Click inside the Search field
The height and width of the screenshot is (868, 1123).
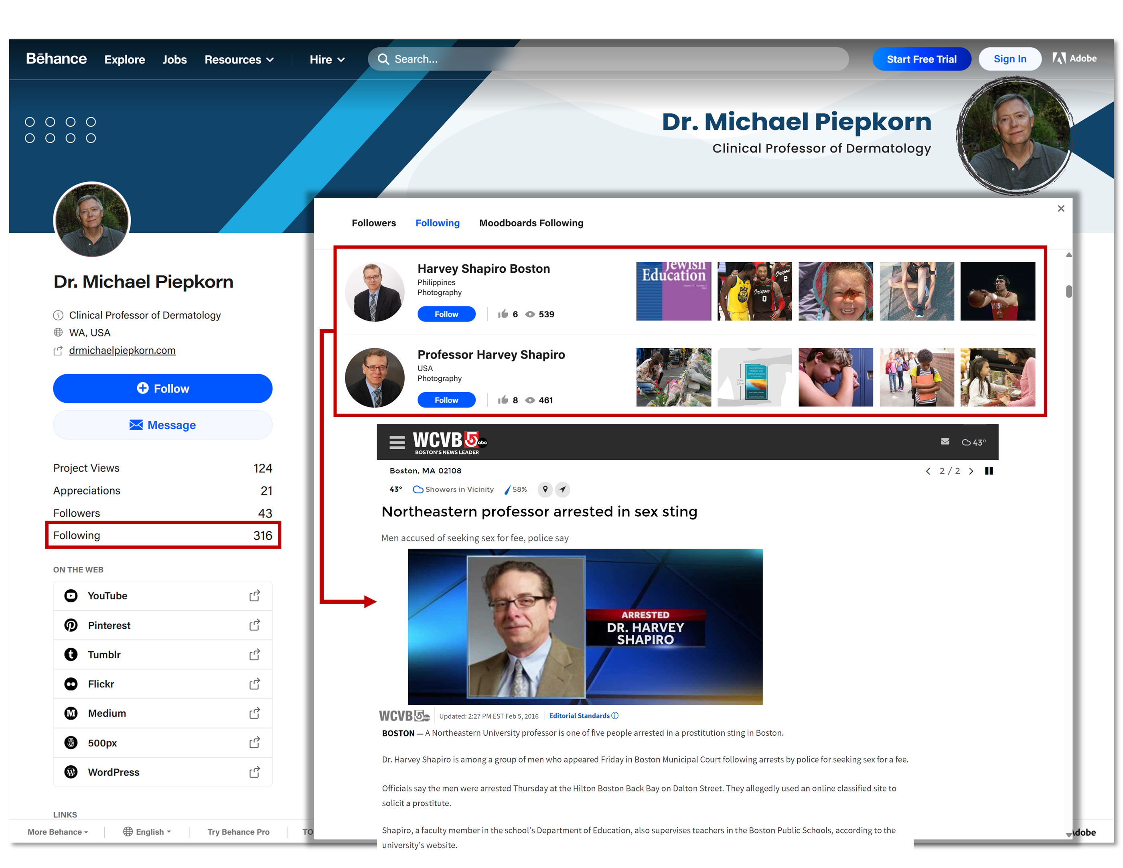point(608,59)
